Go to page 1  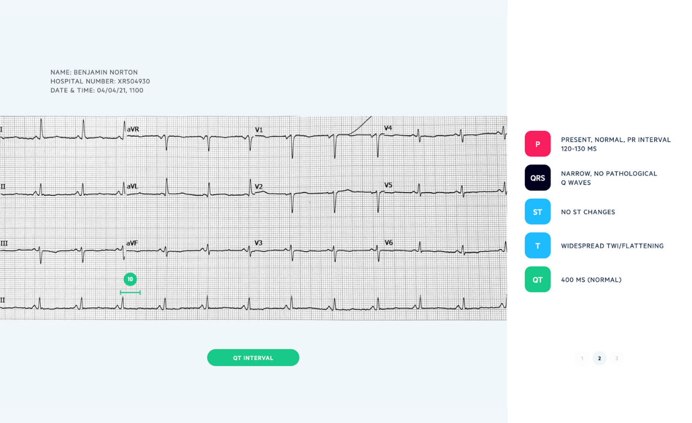pyautogui.click(x=582, y=358)
